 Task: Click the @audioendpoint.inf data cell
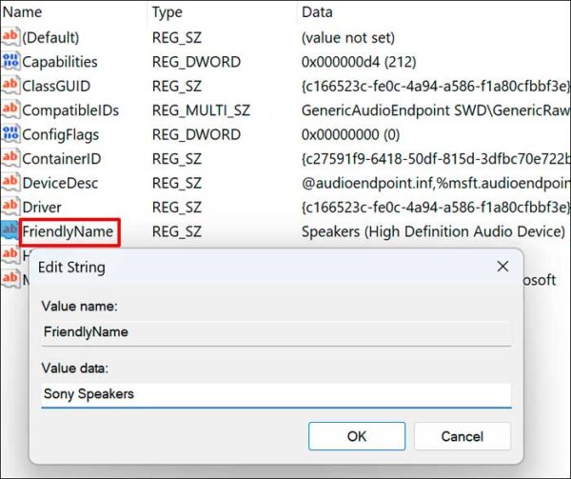click(436, 183)
